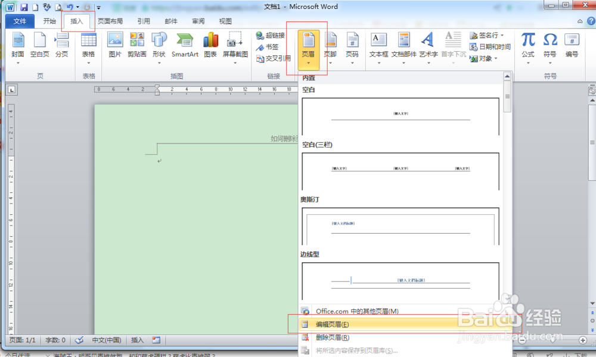Open the File (文件) tab
596x357 pixels.
pyautogui.click(x=20, y=21)
